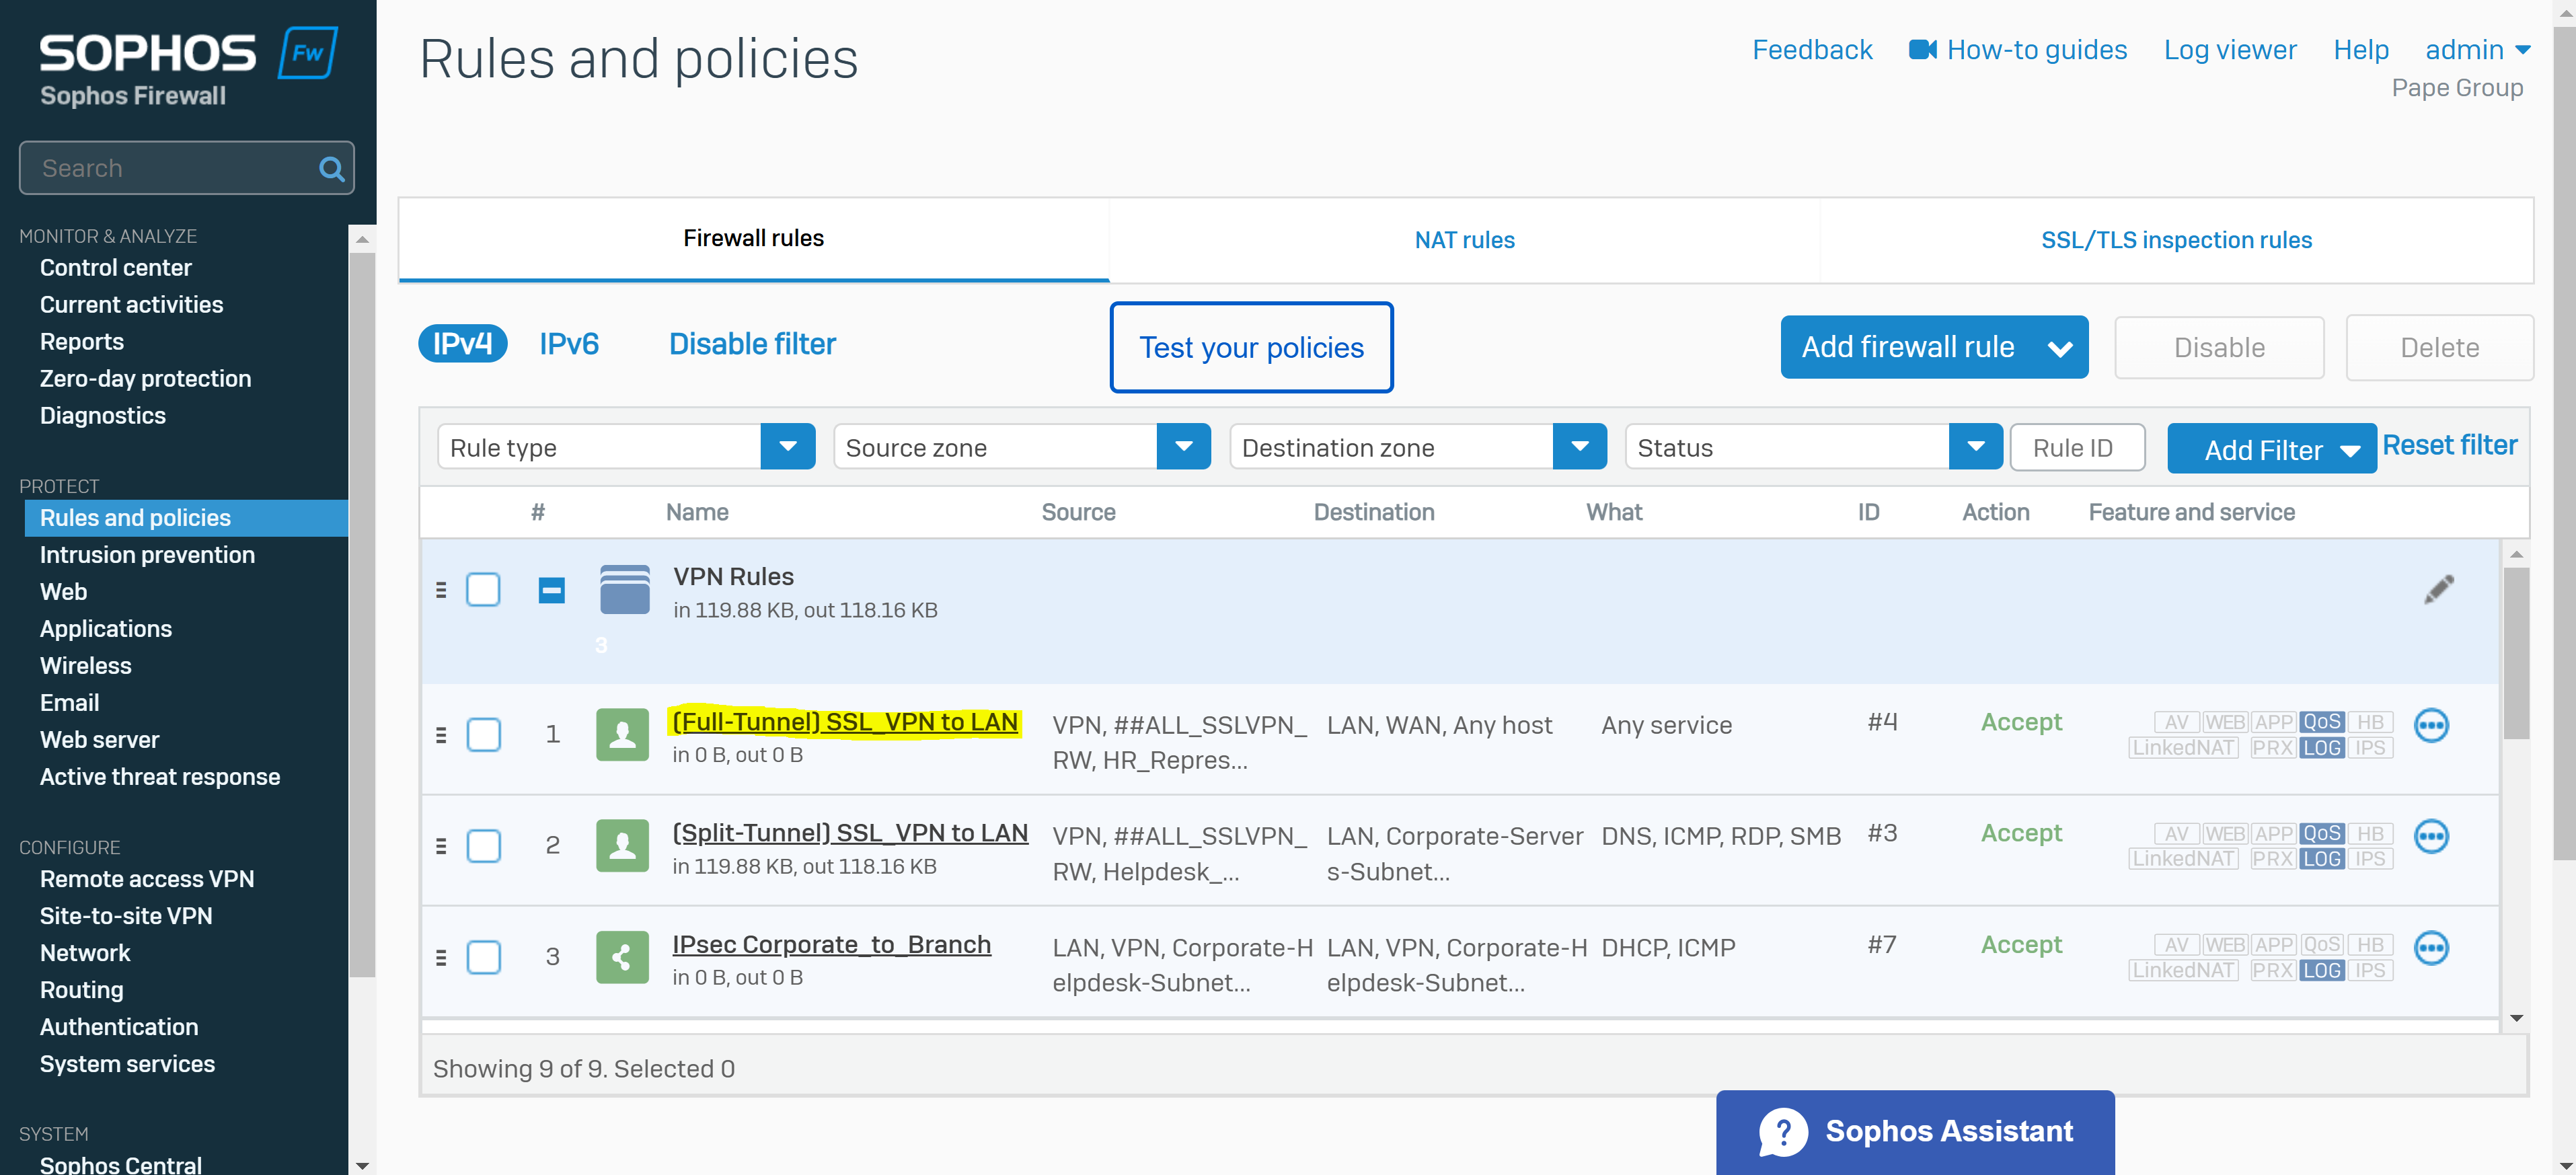Image resolution: width=2576 pixels, height=1175 pixels.
Task: Click Test your policies button
Action: pos(1251,348)
